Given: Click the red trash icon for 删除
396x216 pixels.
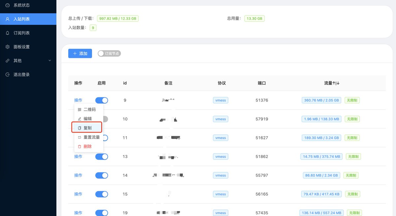Looking at the screenshot, I should (x=79, y=147).
